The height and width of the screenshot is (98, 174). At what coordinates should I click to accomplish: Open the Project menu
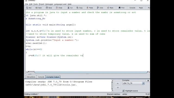pos(42,4)
